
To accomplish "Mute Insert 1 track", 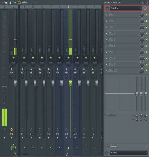I will point(24,58).
